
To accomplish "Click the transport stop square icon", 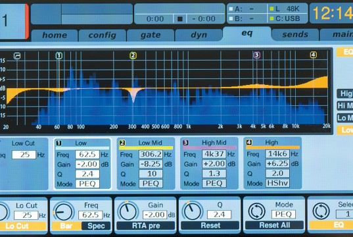I will [180, 19].
